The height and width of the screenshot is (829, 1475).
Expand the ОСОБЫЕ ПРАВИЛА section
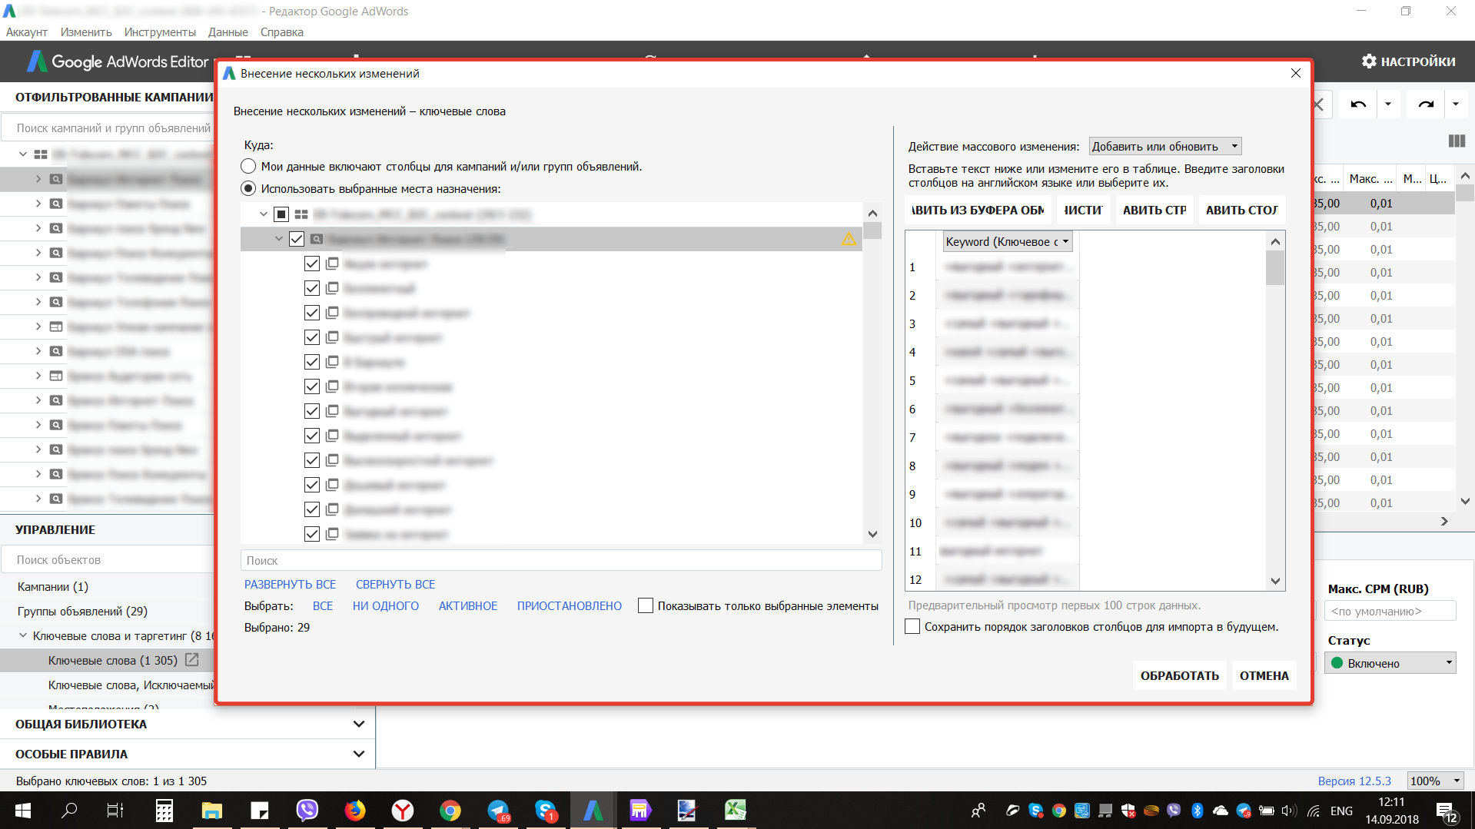(x=358, y=754)
